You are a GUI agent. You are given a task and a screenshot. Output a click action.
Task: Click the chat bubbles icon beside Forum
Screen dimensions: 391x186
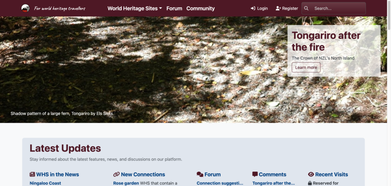coord(200,175)
